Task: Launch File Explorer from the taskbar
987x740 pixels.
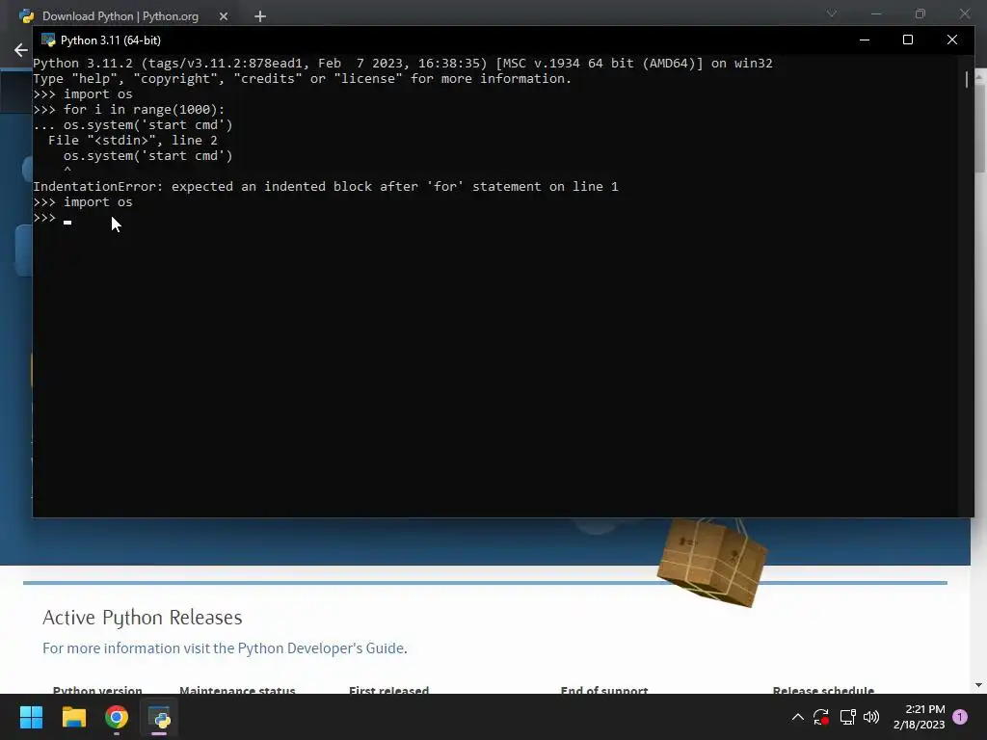Action: [x=73, y=717]
